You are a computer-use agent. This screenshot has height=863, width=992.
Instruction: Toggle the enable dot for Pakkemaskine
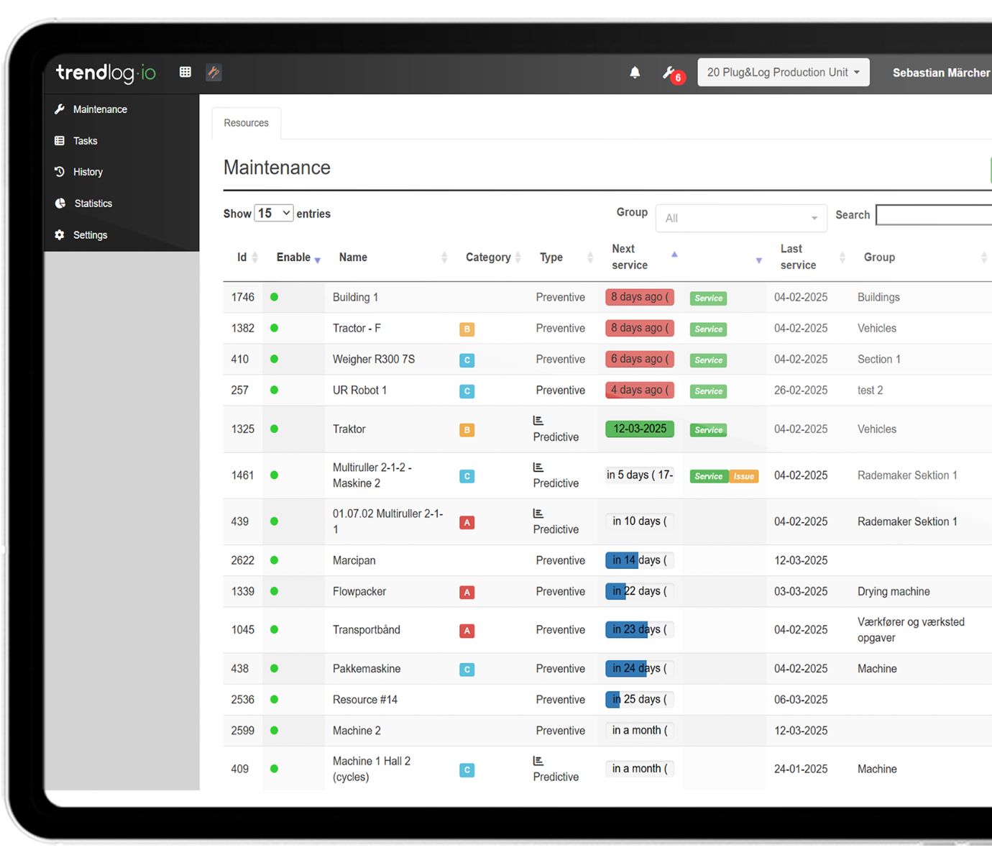click(274, 668)
